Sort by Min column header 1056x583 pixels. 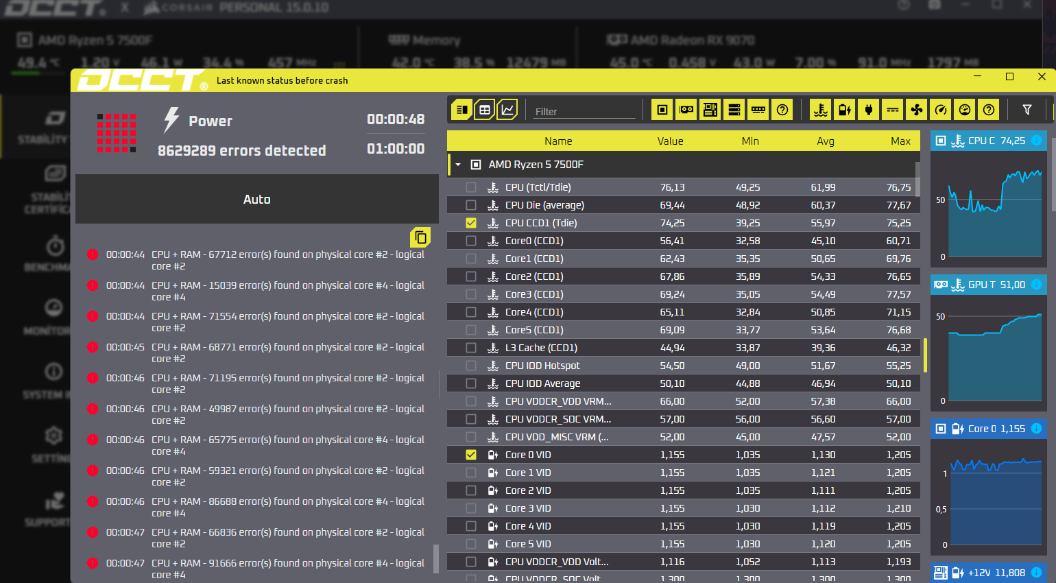click(750, 141)
